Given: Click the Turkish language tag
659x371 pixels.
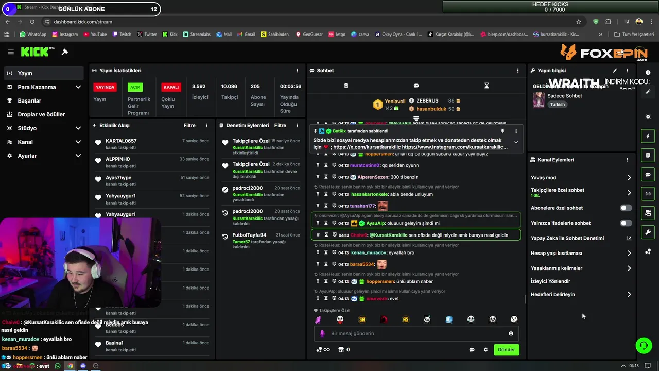Looking at the screenshot, I should (x=557, y=105).
